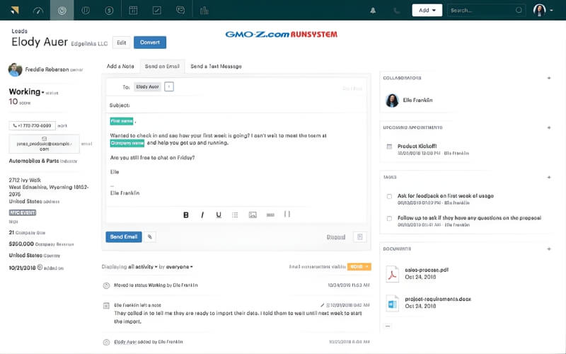This screenshot has height=354, width=566.
Task: Check the 'Follow up to ask' task checkbox
Action: tap(389, 219)
